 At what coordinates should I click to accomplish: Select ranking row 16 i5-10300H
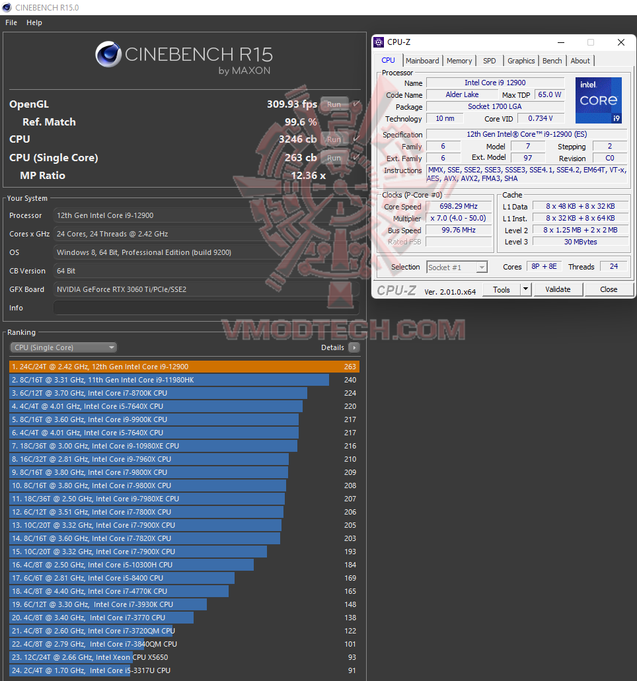point(184,565)
